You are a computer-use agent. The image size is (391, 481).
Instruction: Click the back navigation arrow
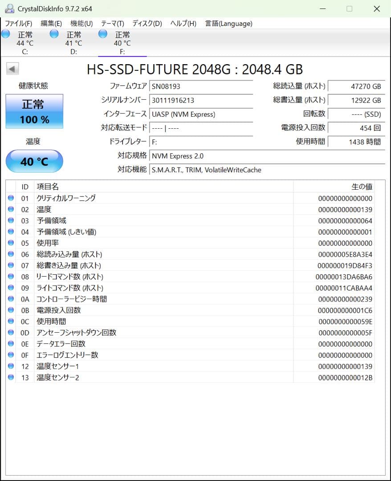[x=12, y=69]
